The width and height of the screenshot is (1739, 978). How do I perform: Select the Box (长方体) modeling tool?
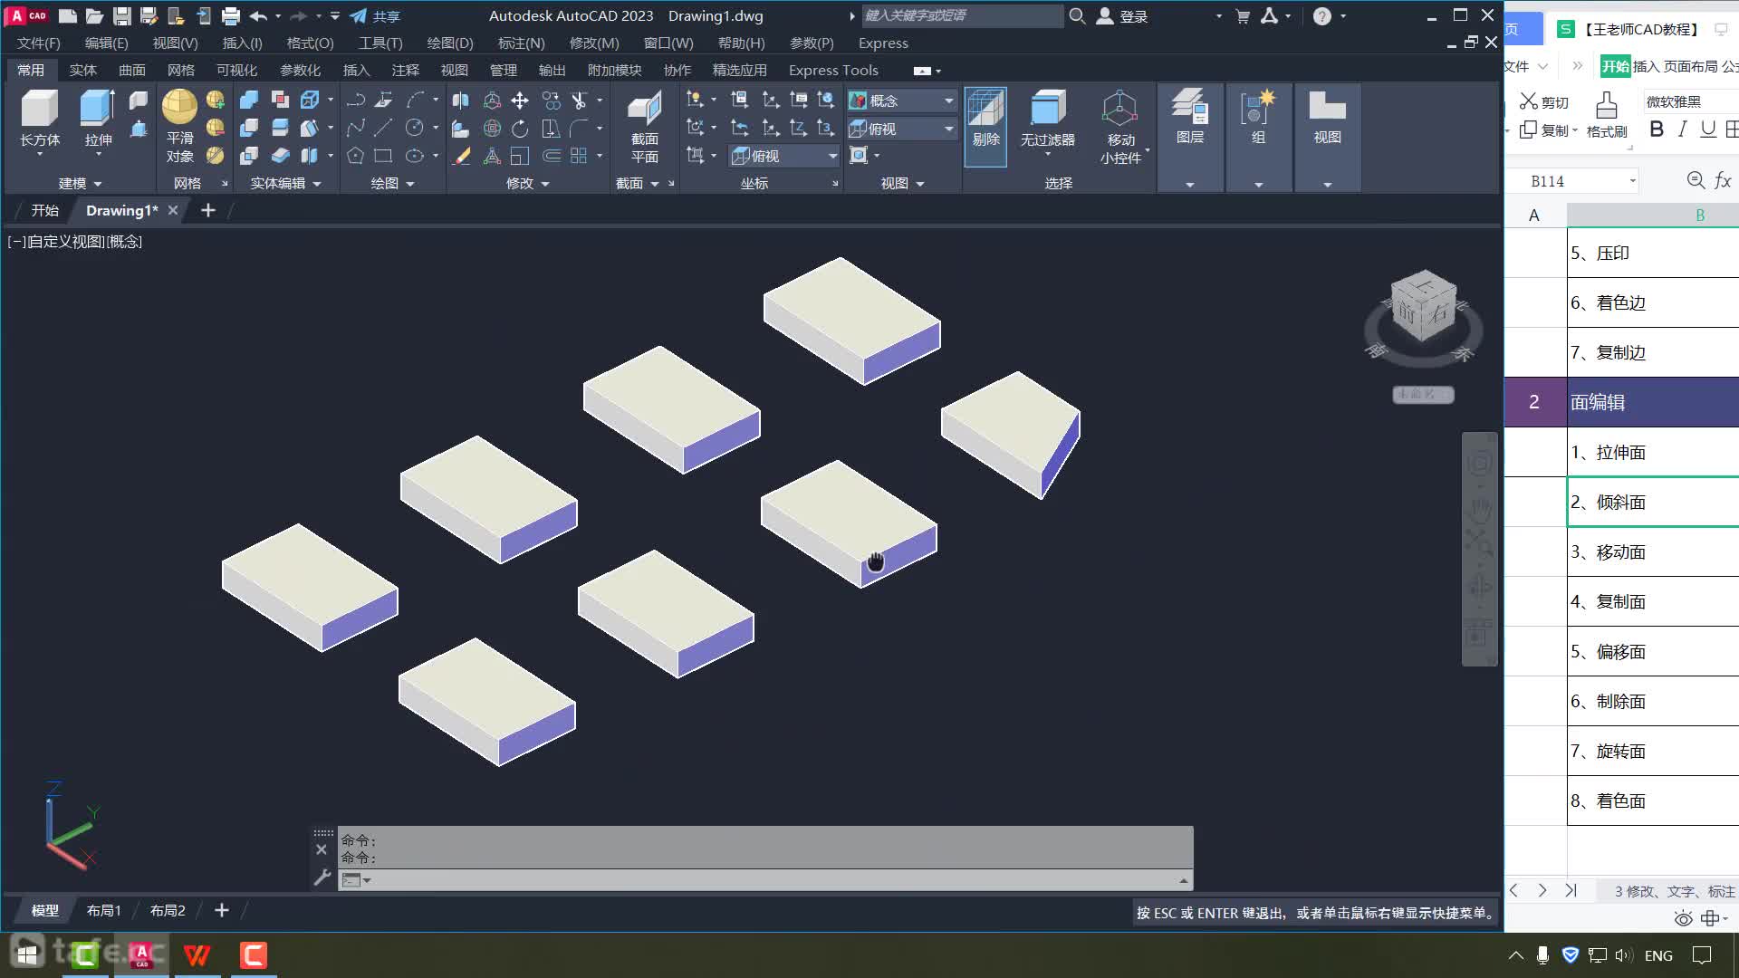tap(40, 110)
